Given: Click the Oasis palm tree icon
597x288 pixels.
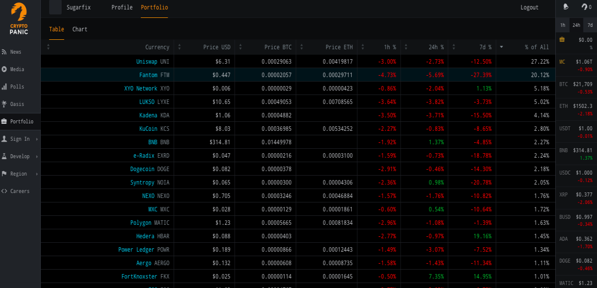Looking at the screenshot, I should pyautogui.click(x=4, y=104).
